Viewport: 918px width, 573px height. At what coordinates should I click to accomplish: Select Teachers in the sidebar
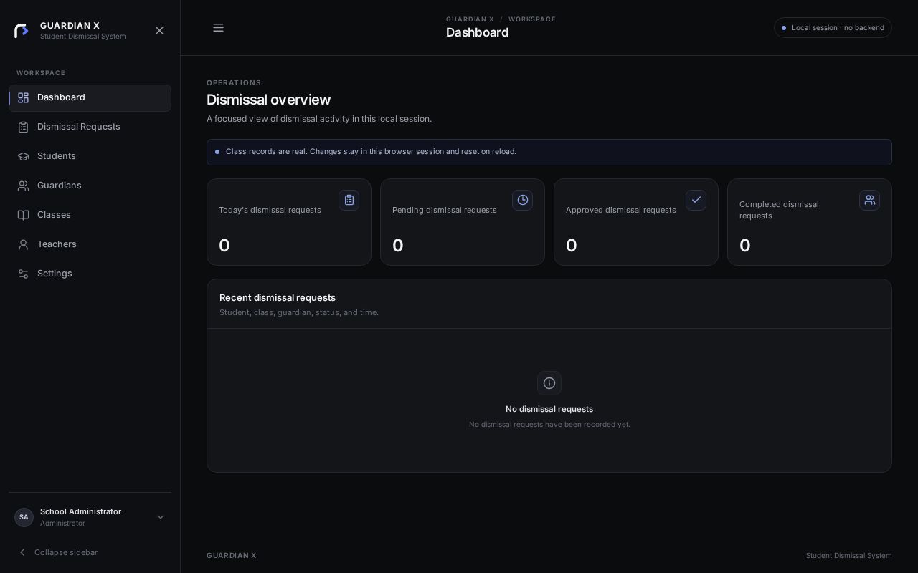click(x=90, y=244)
